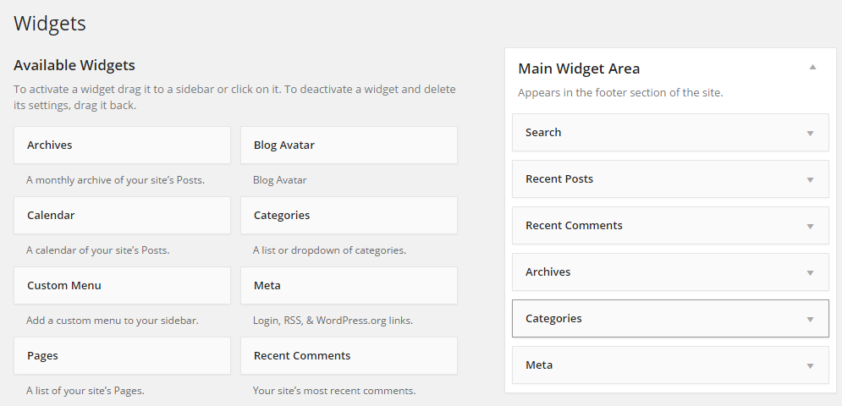
Task: Expand Recent Posts widget settings arrow
Action: 811,180
